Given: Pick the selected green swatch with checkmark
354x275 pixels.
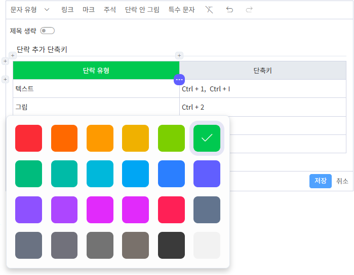Looking at the screenshot, I should [207, 138].
